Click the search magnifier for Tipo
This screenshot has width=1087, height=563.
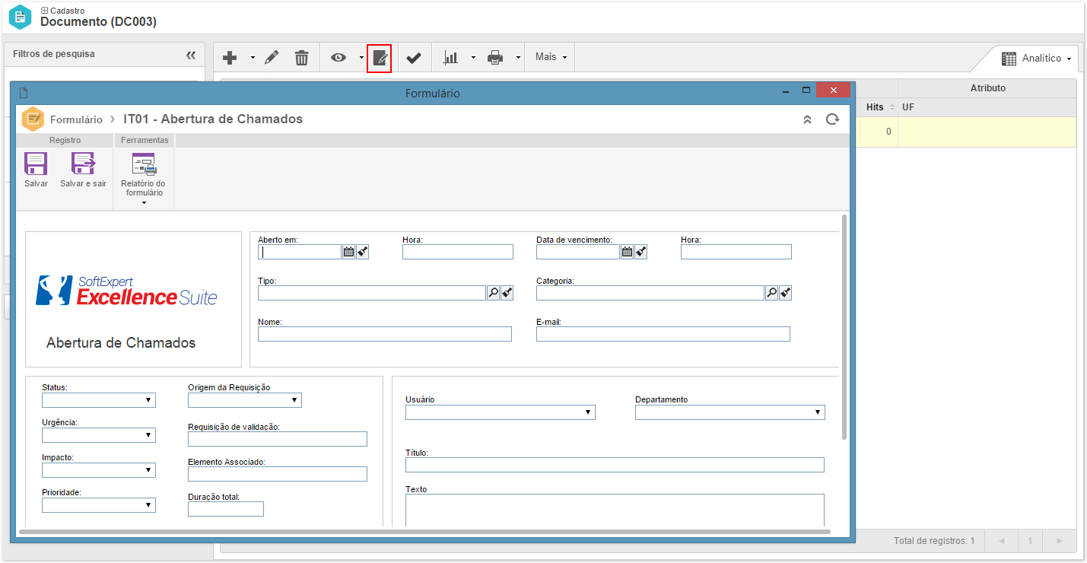pyautogui.click(x=493, y=293)
